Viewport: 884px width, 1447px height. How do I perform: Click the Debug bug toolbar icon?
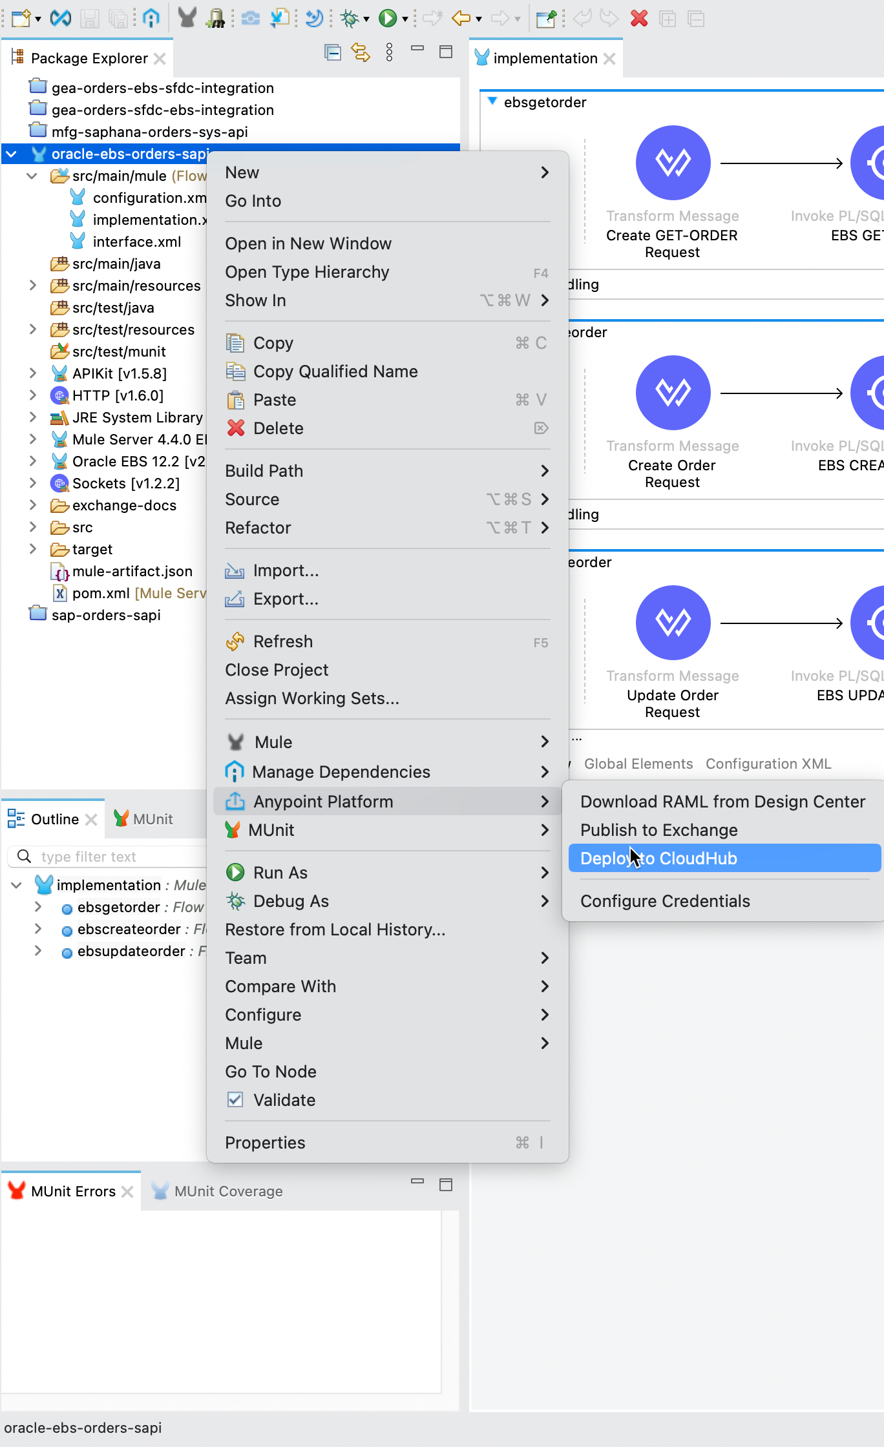click(350, 18)
